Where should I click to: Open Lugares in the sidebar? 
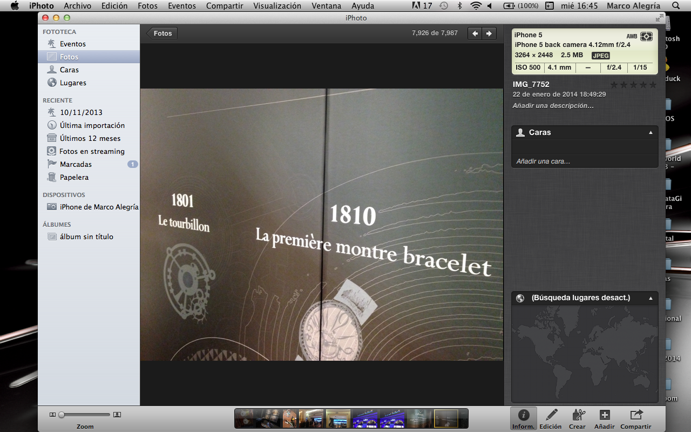pyautogui.click(x=73, y=83)
